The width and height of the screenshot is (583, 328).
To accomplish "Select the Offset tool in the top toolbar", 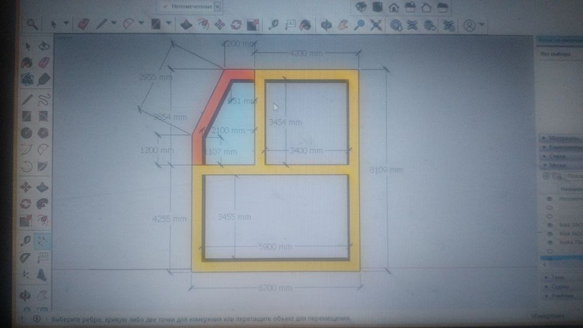I will tap(203, 24).
